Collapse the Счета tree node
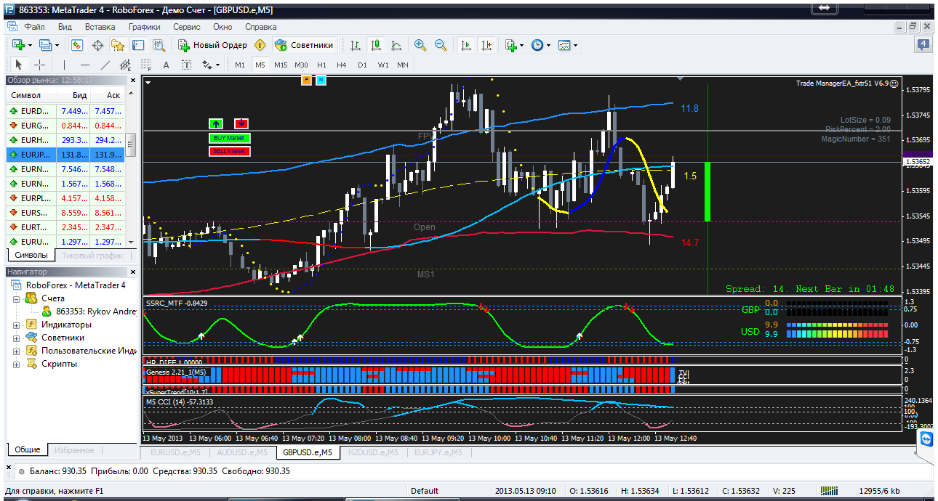This screenshot has height=501, width=938. (x=17, y=298)
